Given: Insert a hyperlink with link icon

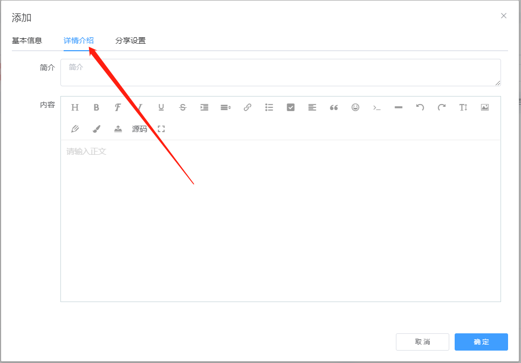Looking at the screenshot, I should tap(248, 107).
